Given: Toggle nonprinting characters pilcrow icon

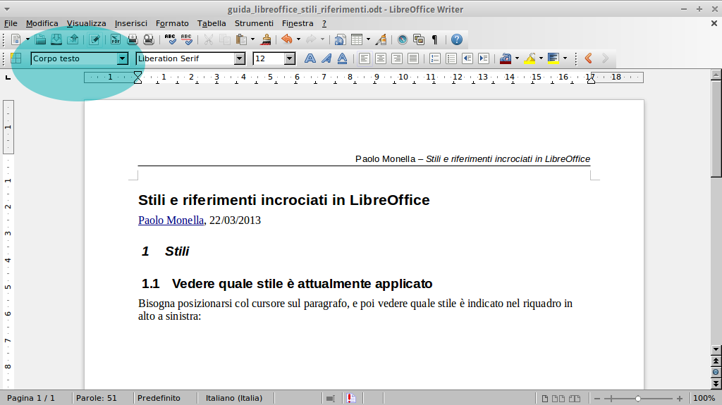Looking at the screenshot, I should pos(434,39).
